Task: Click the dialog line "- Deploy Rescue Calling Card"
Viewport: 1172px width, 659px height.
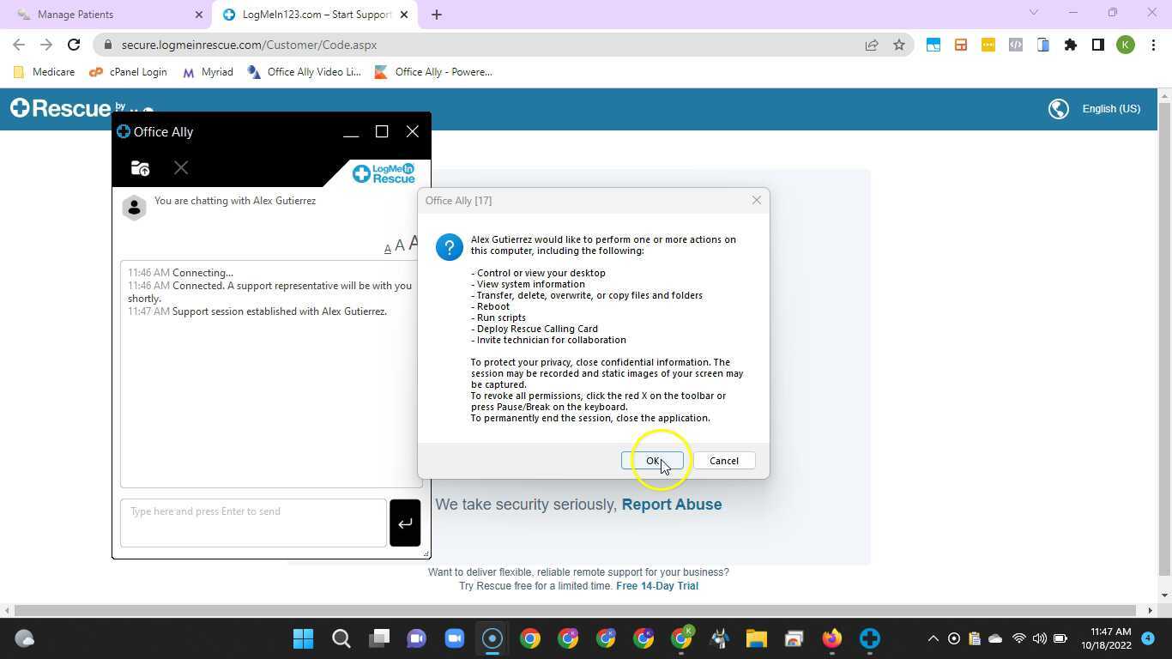Action: [x=535, y=329]
